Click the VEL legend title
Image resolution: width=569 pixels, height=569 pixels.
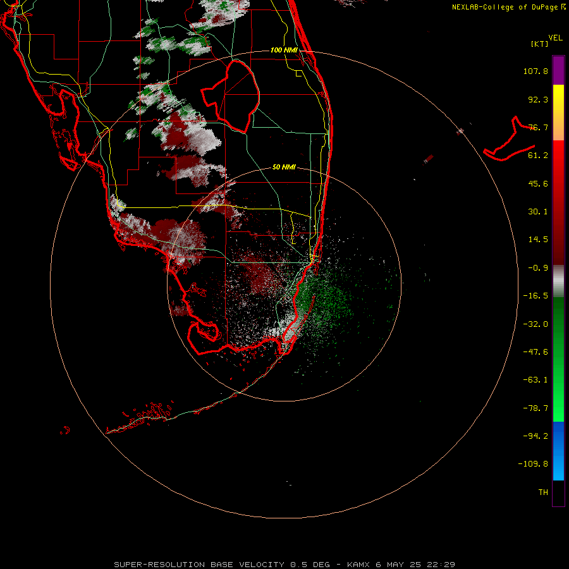click(x=555, y=38)
